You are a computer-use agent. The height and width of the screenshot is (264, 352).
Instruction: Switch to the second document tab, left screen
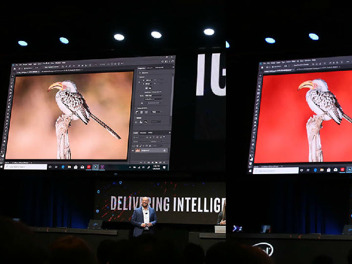tap(62, 70)
